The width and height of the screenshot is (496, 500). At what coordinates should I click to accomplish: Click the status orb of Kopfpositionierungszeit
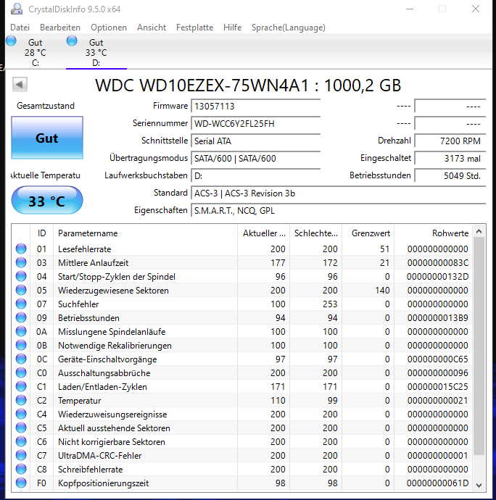[21, 483]
